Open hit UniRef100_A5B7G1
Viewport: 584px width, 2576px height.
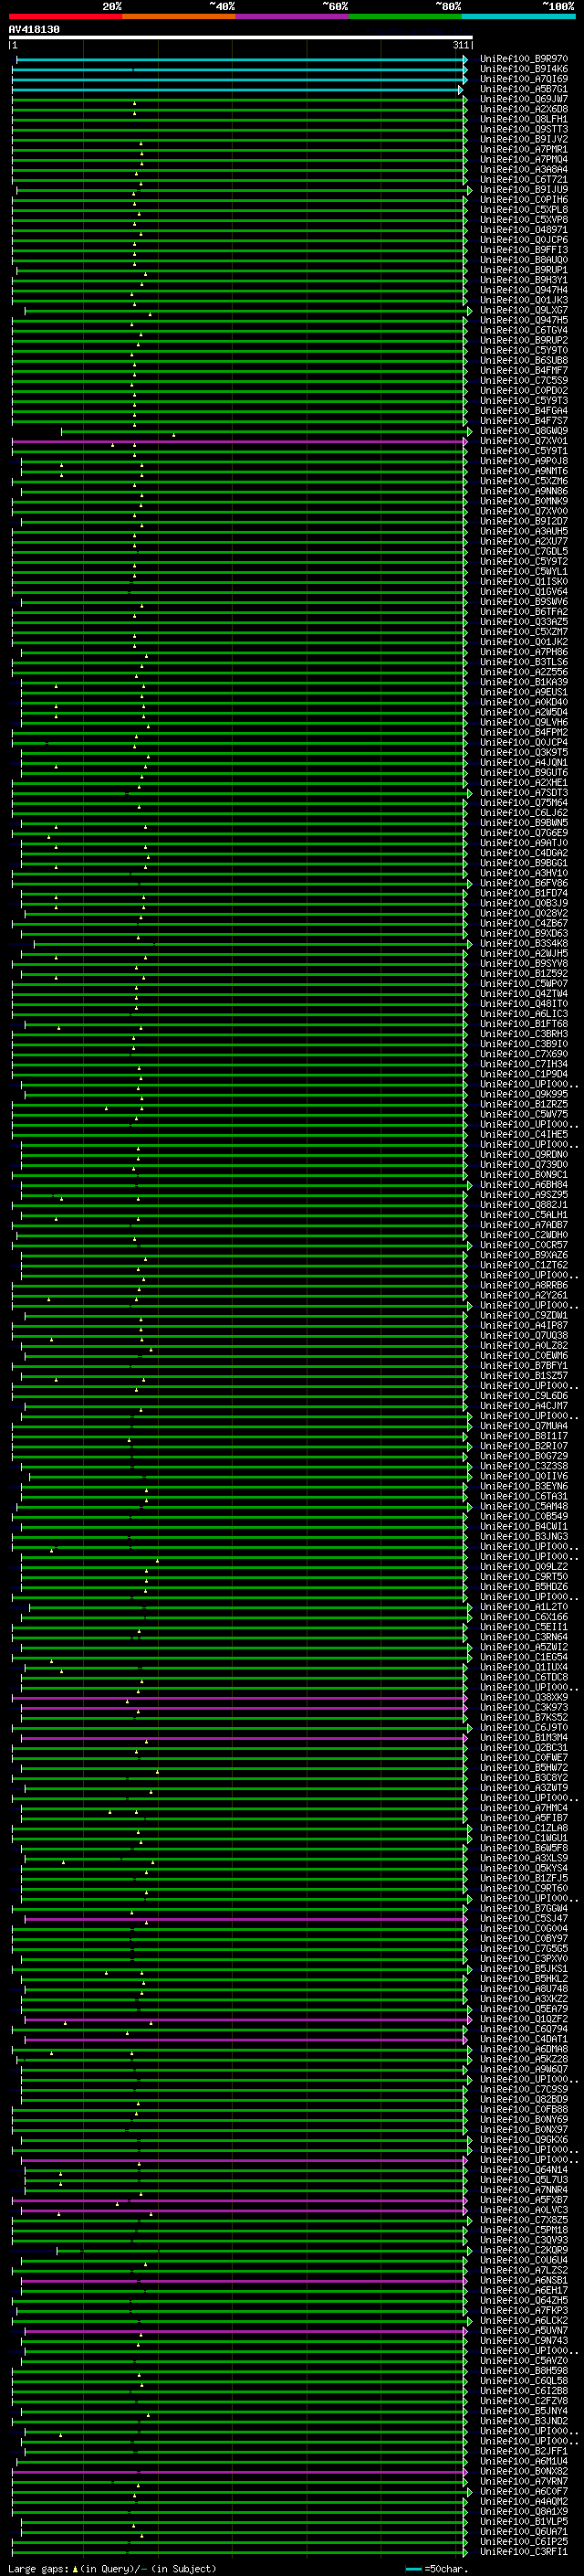click(524, 90)
